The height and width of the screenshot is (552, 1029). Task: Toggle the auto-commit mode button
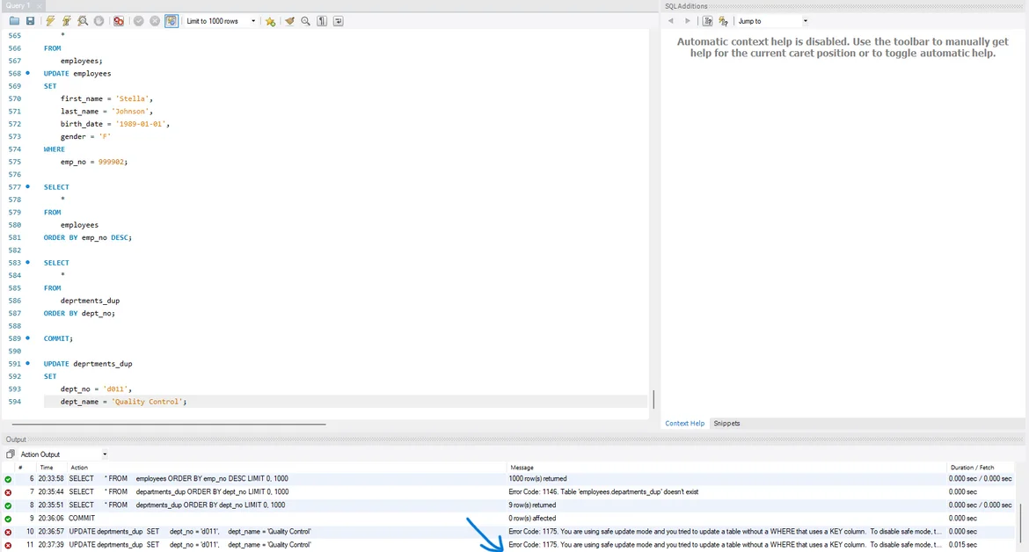(171, 21)
